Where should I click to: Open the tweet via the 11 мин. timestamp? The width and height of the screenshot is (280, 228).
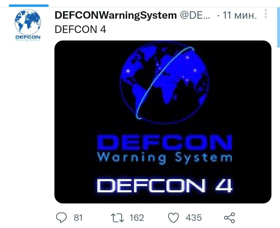click(240, 15)
